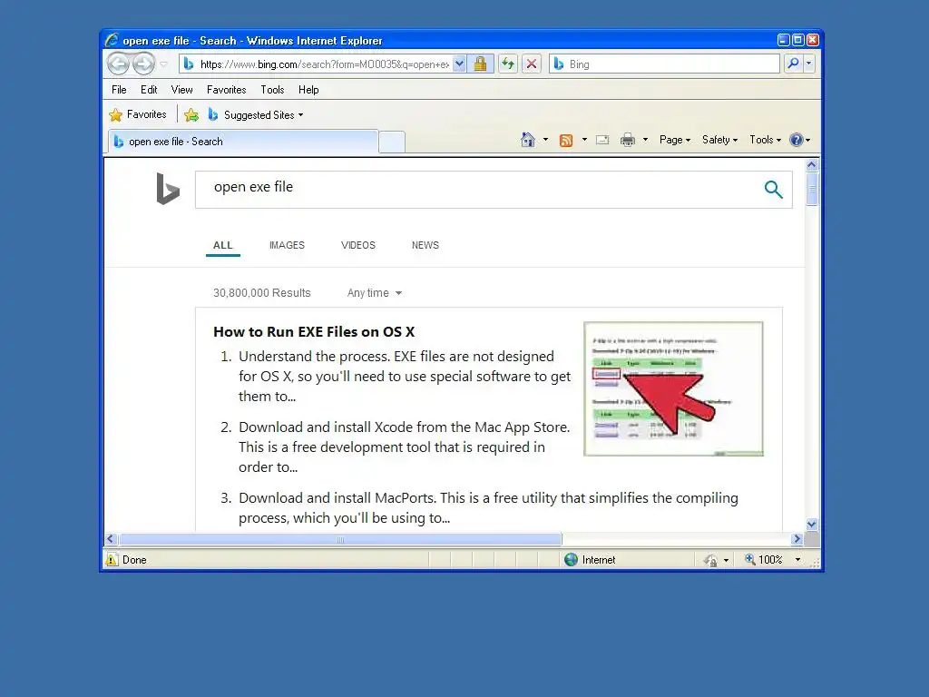929x697 pixels.
Task: Click the Bing logo on the page
Action: [168, 189]
